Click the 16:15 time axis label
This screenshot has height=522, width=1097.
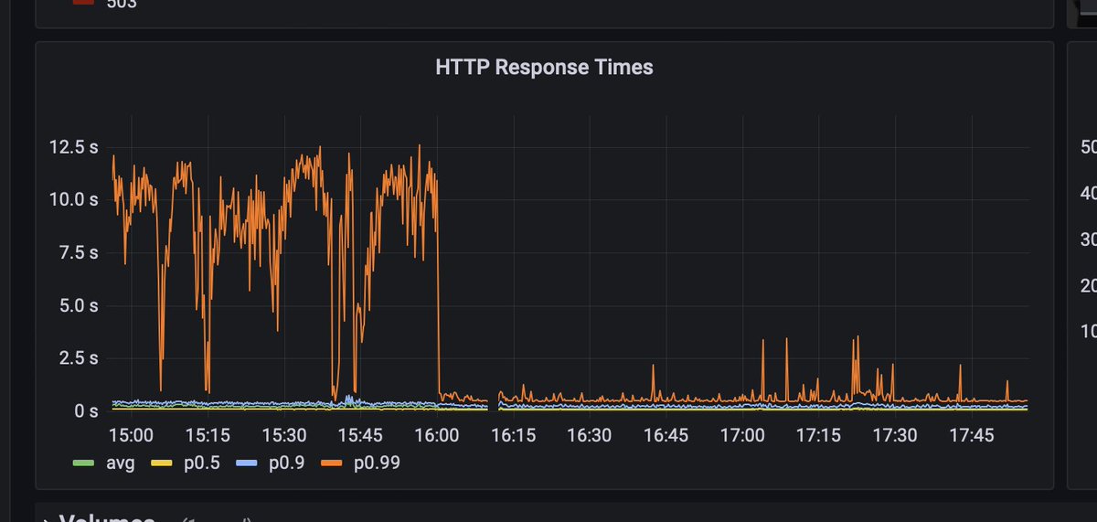(513, 436)
